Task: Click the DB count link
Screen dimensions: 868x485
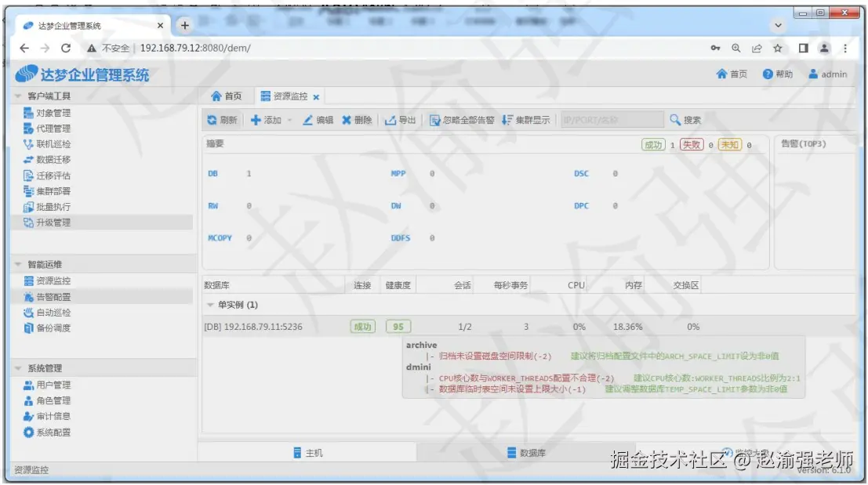Action: click(x=212, y=174)
